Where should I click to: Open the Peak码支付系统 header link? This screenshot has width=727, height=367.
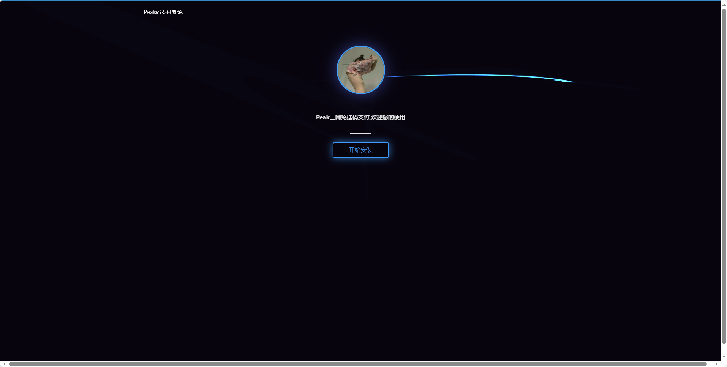pyautogui.click(x=163, y=12)
